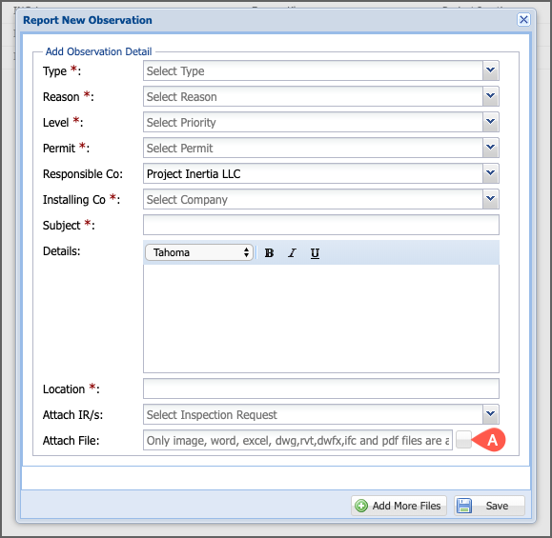Open the Type dropdown arrow
Viewport: 552px width, 538px height.
(x=490, y=70)
